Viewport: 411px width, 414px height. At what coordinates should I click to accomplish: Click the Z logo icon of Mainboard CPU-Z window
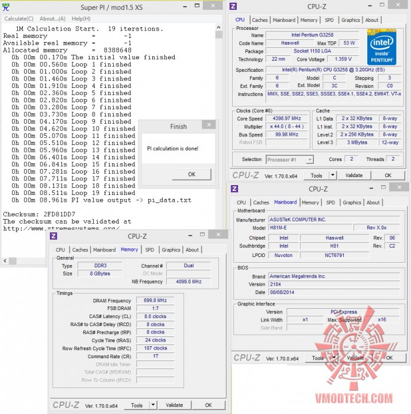tap(235, 189)
